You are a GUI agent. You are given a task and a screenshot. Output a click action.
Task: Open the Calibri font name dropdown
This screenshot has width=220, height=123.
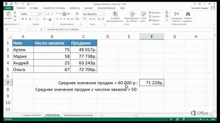pos(38,14)
